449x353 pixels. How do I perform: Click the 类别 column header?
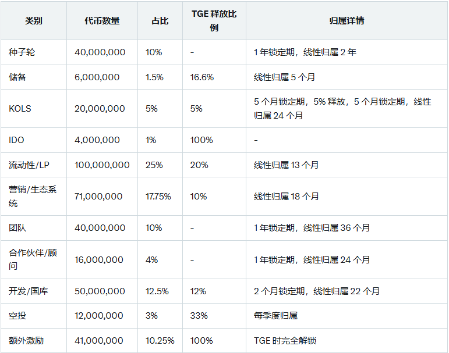(x=34, y=21)
